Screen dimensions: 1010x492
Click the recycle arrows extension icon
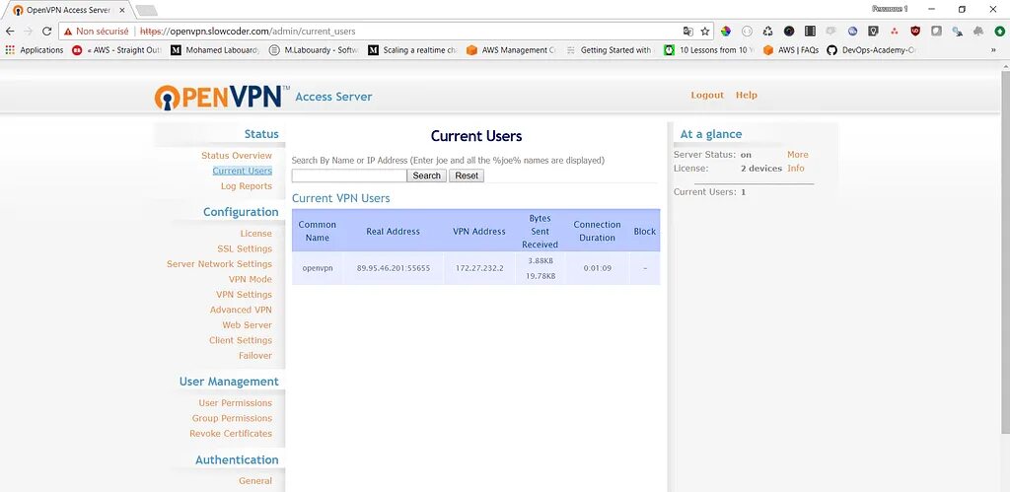[767, 31]
